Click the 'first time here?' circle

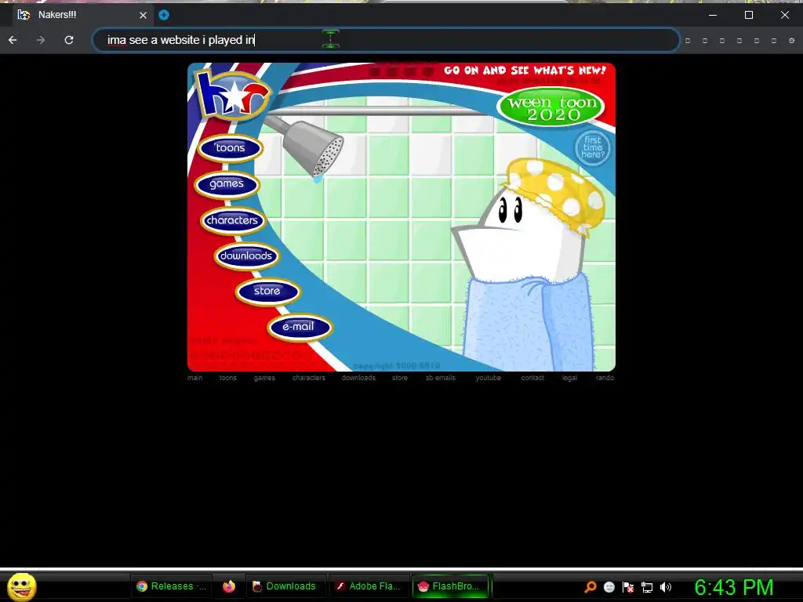coord(593,147)
